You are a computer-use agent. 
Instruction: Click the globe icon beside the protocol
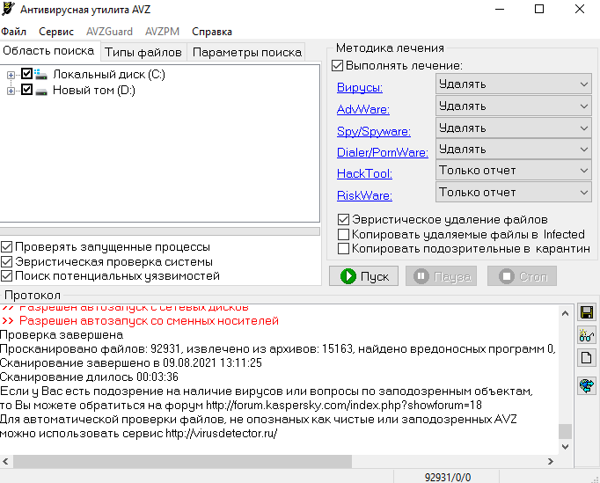(x=587, y=385)
